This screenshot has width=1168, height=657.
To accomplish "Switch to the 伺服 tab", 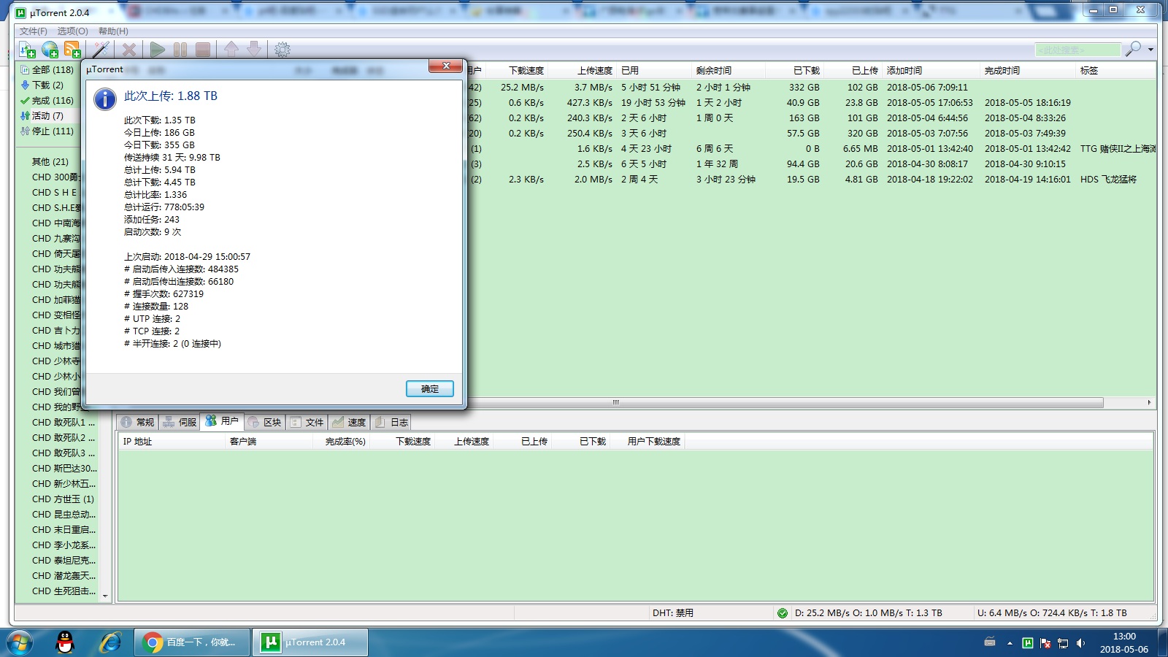I will pyautogui.click(x=180, y=422).
